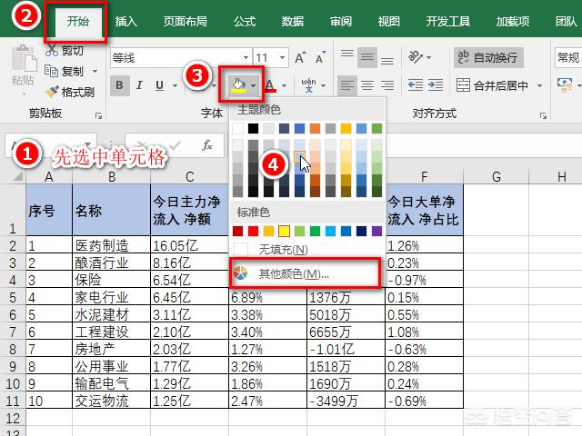582x436 pixels.
Task: Click cell with value 16.05亿
Action: pyautogui.click(x=189, y=244)
